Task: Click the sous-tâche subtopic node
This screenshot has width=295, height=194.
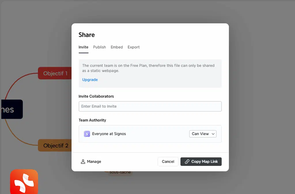Action: point(120,172)
